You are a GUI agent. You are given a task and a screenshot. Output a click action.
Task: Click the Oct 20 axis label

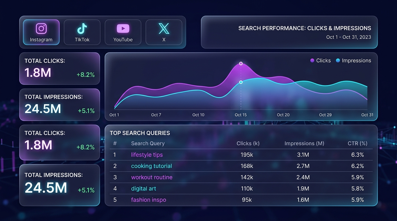point(283,115)
